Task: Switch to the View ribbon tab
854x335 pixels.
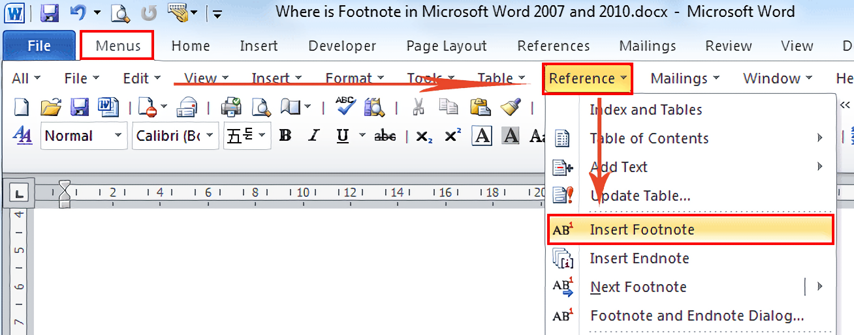Action: 797,46
